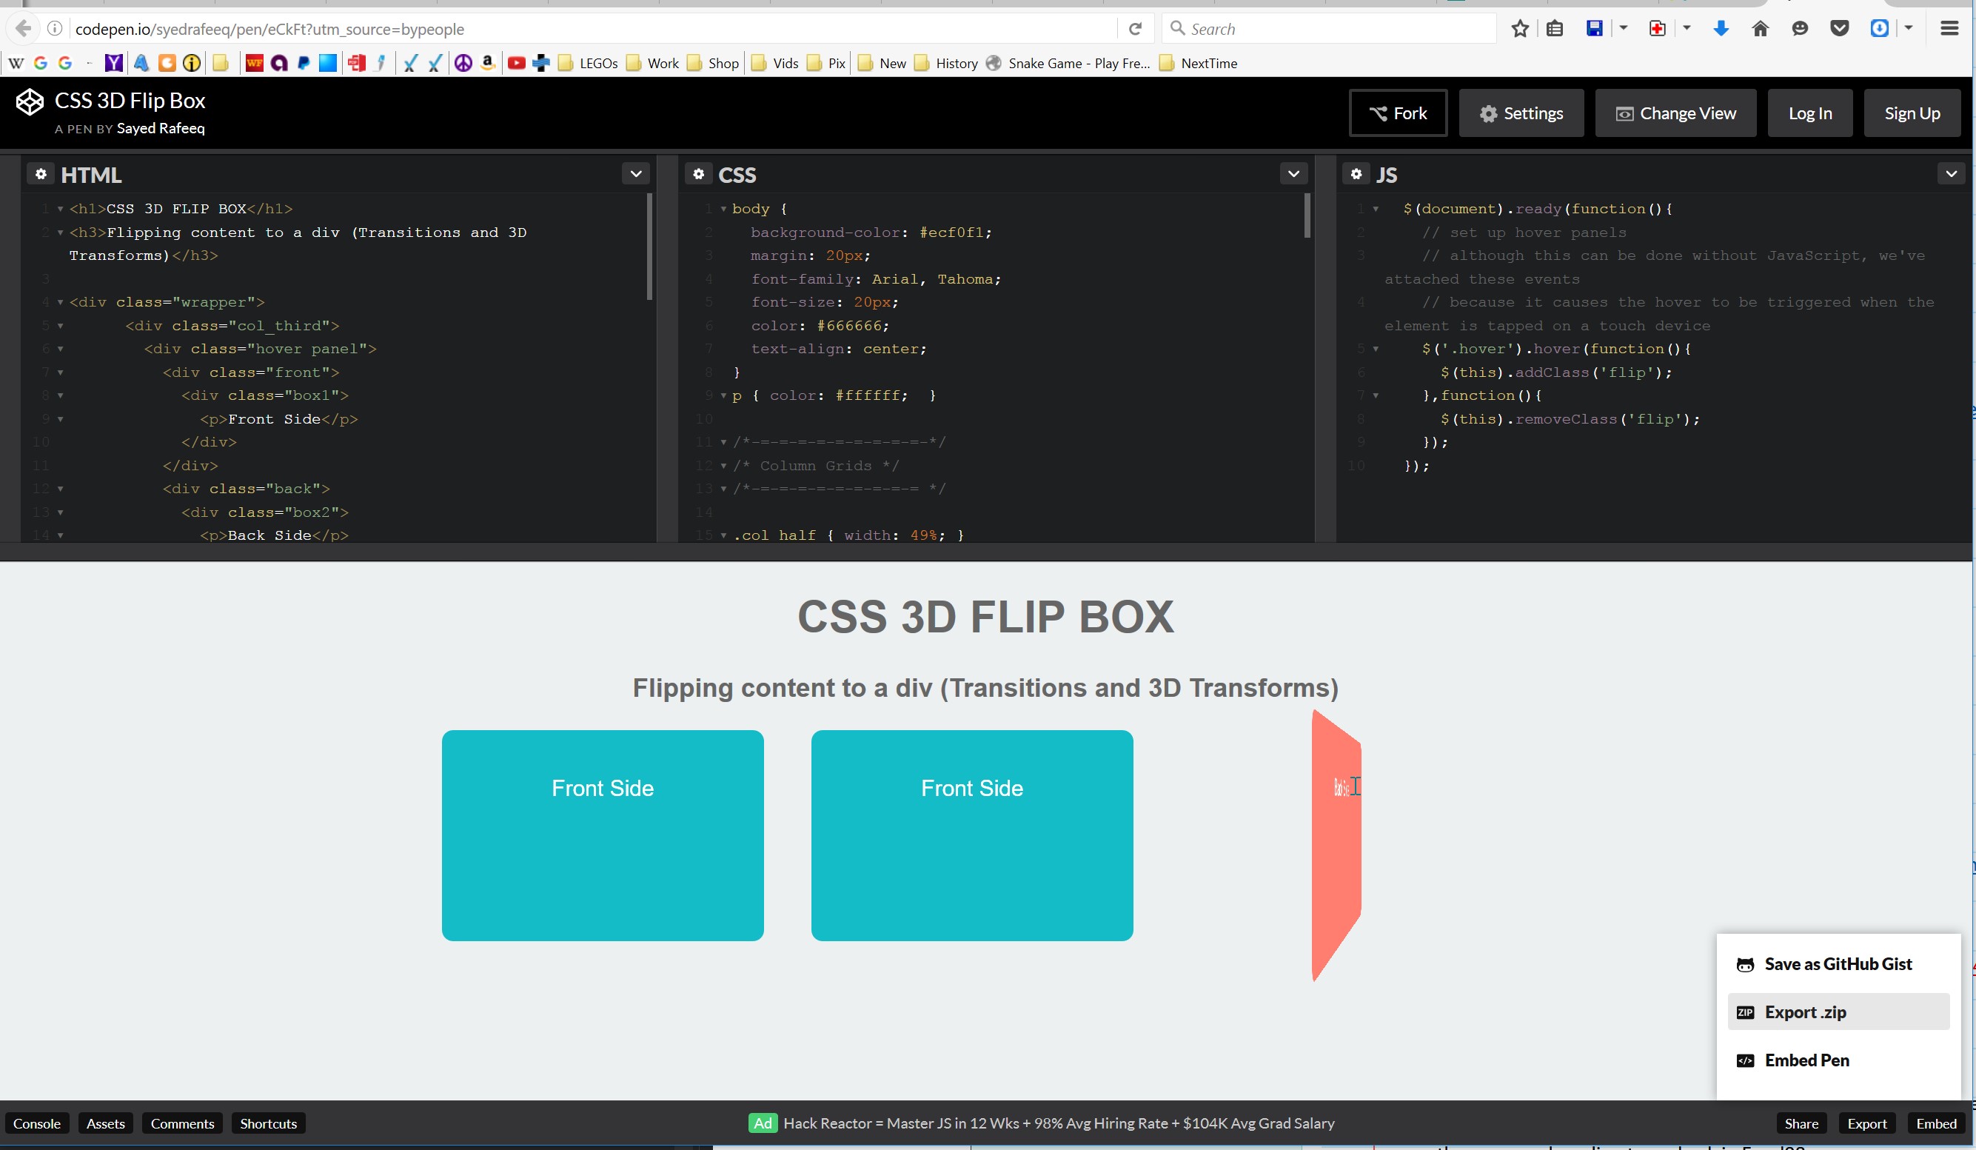Click the browser reload icon
1976x1150 pixels.
[x=1135, y=29]
